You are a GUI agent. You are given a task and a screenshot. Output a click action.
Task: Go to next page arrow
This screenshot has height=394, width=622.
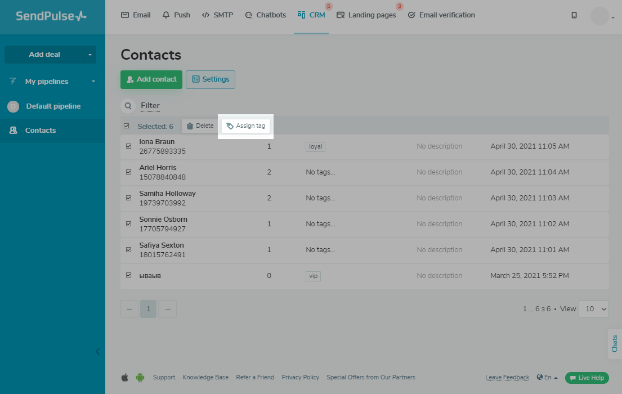click(x=167, y=309)
